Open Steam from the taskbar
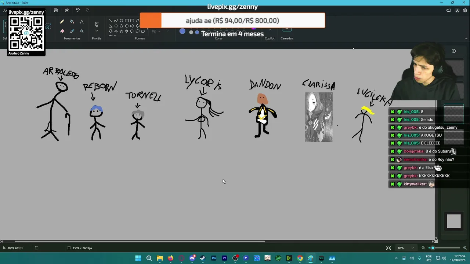This screenshot has height=264, width=470. [x=203, y=258]
